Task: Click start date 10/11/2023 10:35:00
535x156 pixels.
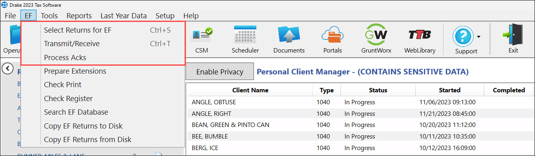Action: click(447, 136)
